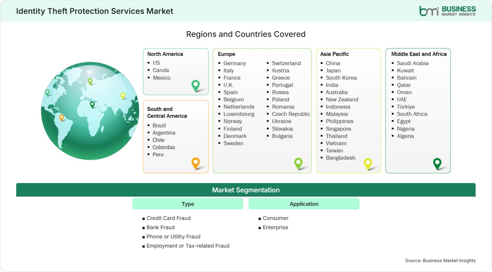Image resolution: width=492 pixels, height=272 pixels.
Task: Click South Africa in the country list
Action: 412,114
